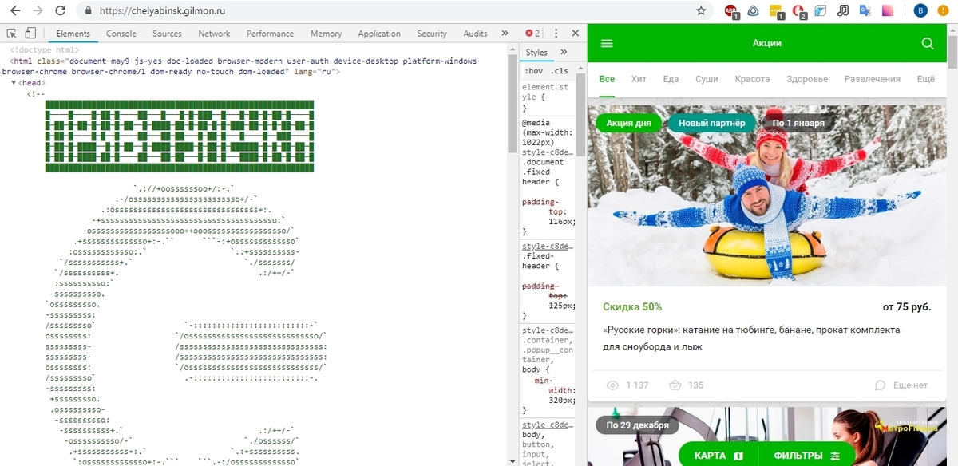Toggle the :hov element state panel
The height and width of the screenshot is (466, 958).
pos(532,71)
